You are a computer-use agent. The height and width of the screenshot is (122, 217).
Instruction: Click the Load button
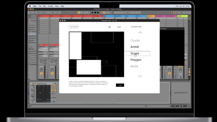tap(120, 85)
